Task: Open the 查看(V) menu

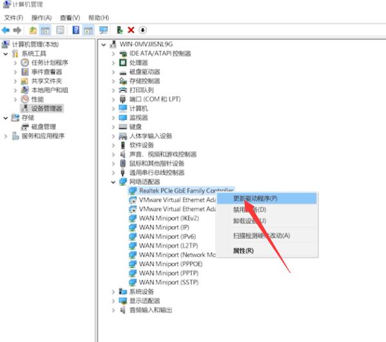Action: click(x=70, y=18)
